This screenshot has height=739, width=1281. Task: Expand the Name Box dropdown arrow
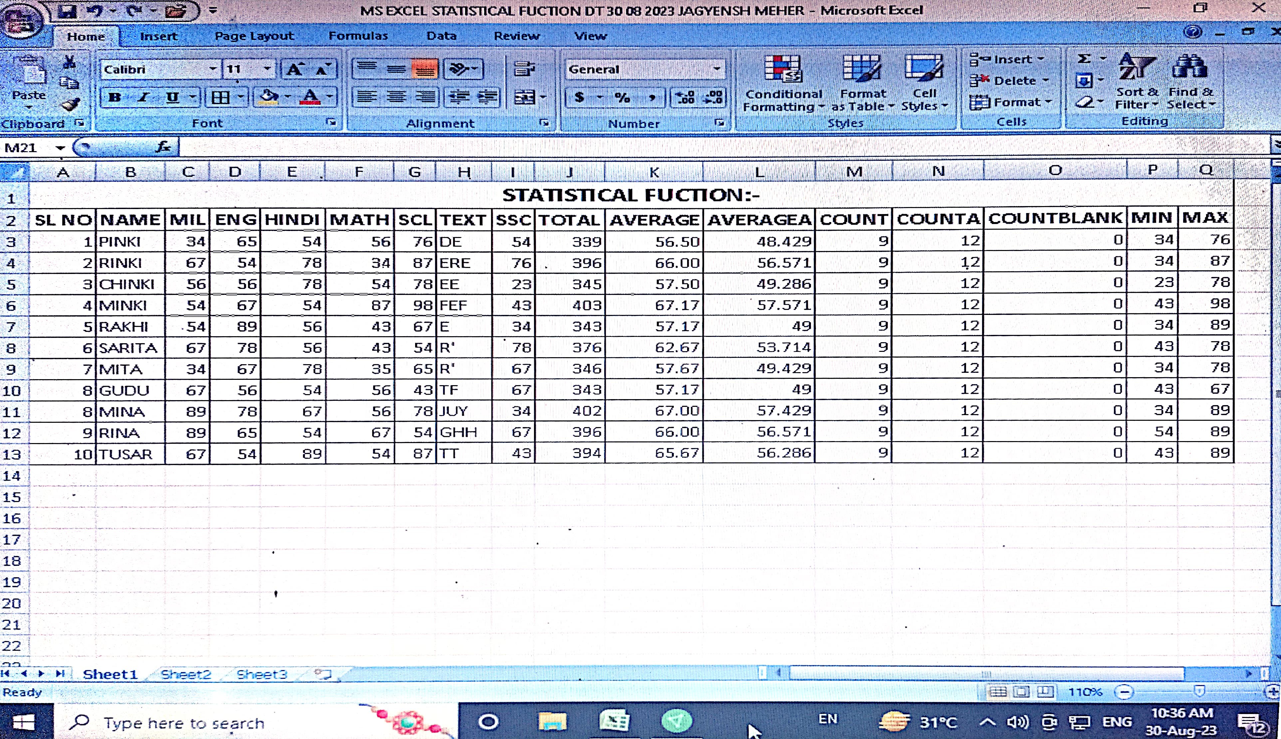click(x=60, y=148)
